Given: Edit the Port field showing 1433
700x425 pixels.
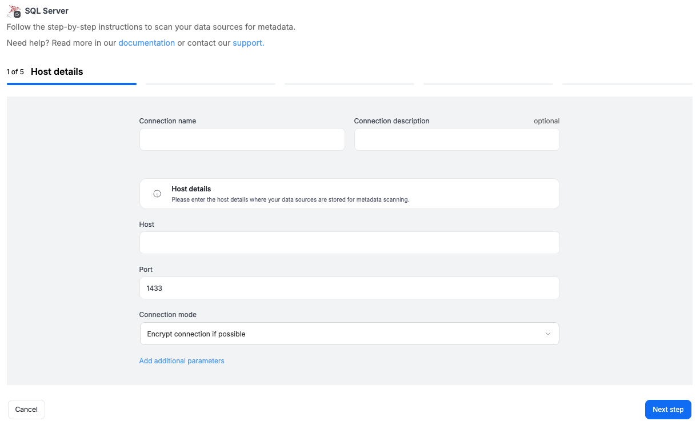Looking at the screenshot, I should 349,288.
